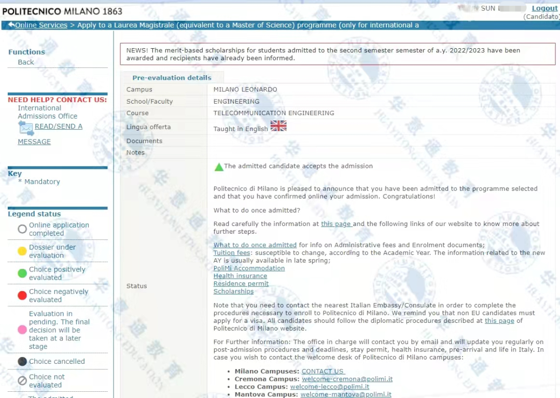Email welcome-lecco@polimi.it link
This screenshot has width=560, height=398.
coord(330,387)
